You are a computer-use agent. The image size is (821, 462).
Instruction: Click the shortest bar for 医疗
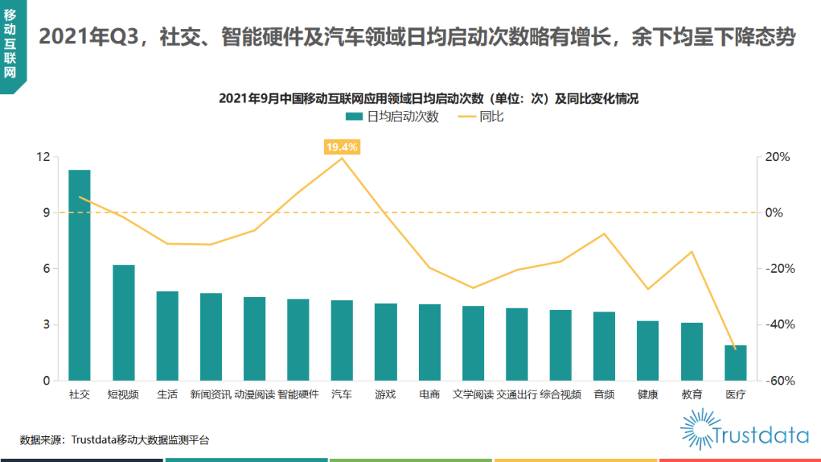(x=735, y=362)
